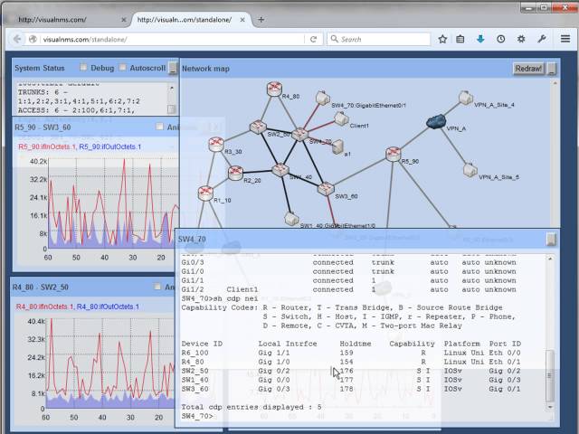579x434 pixels.
Task: Open a new browser tab
Action: (x=261, y=18)
